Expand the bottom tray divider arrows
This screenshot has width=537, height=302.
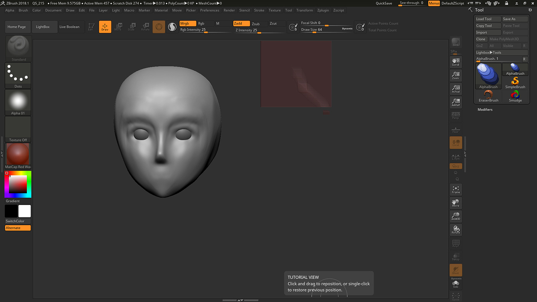240,300
